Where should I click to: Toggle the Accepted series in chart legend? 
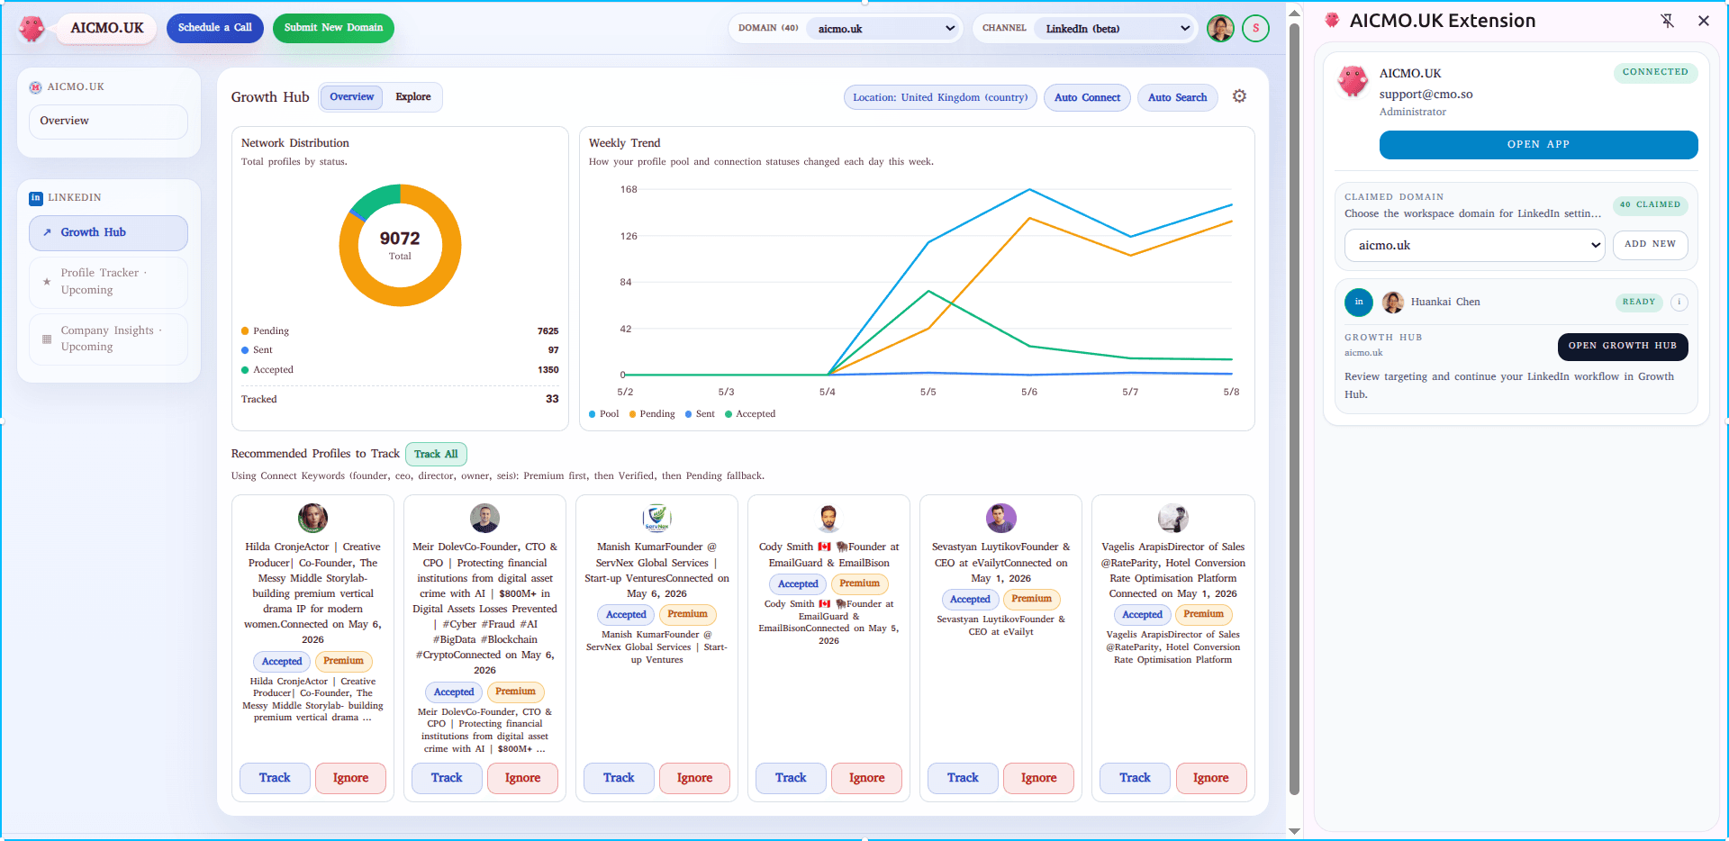pos(750,414)
